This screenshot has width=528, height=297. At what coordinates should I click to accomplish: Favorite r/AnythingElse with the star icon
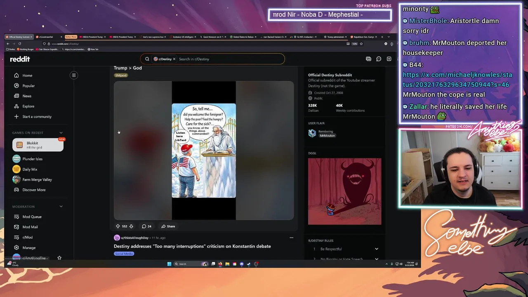(x=59, y=258)
